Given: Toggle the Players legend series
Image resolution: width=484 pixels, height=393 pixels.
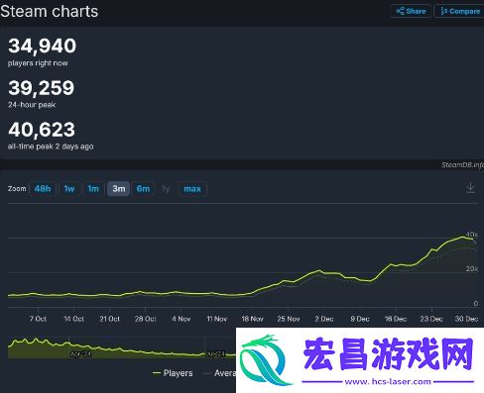Looking at the screenshot, I should coord(173,373).
